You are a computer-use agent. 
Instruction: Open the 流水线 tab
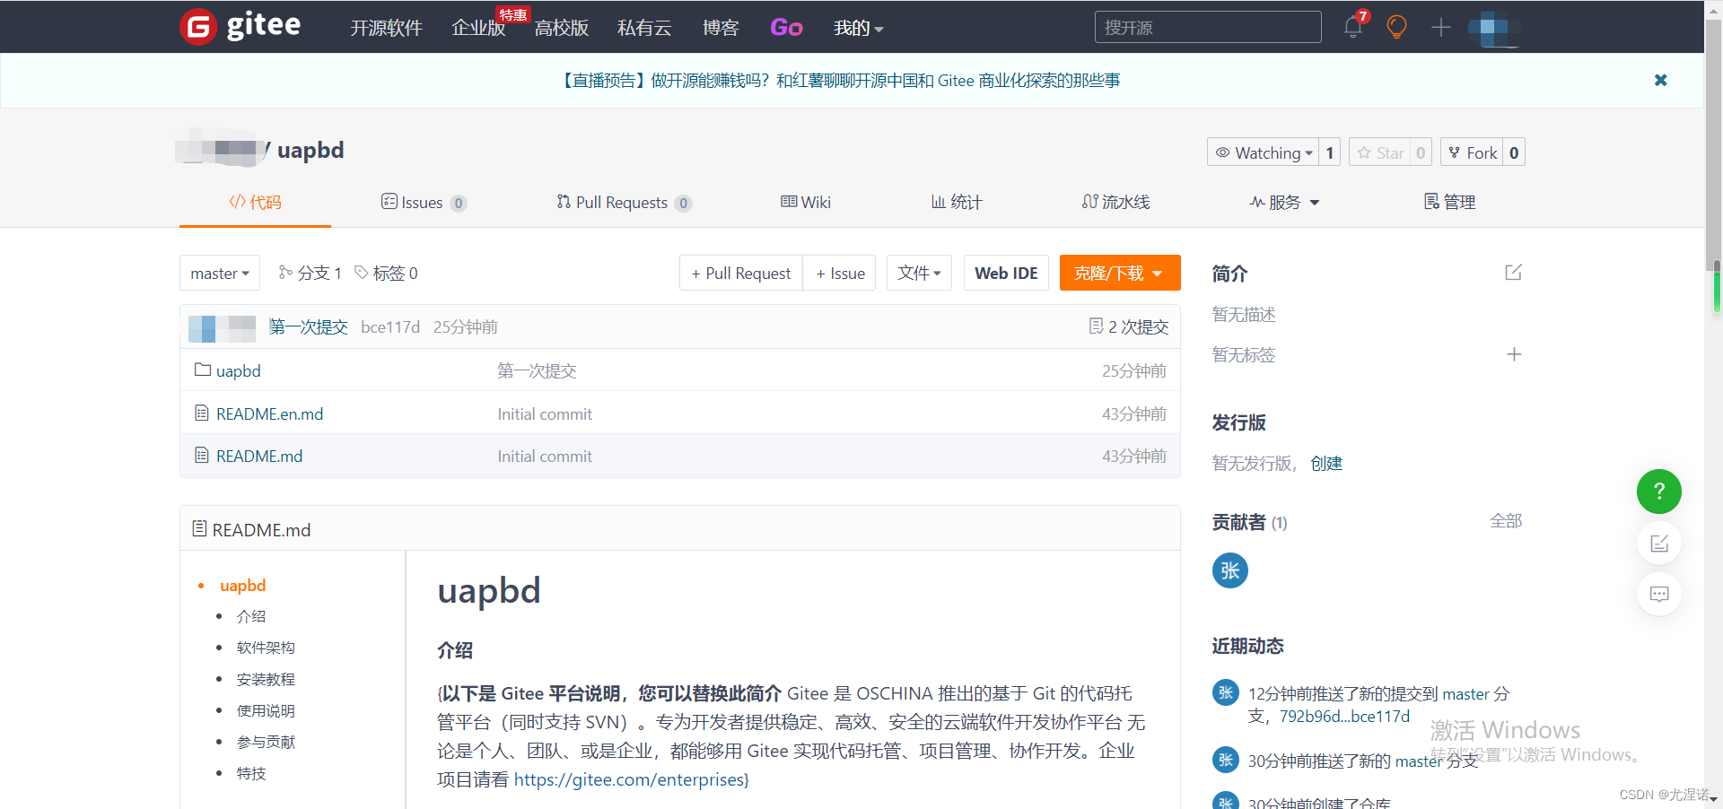point(1115,202)
